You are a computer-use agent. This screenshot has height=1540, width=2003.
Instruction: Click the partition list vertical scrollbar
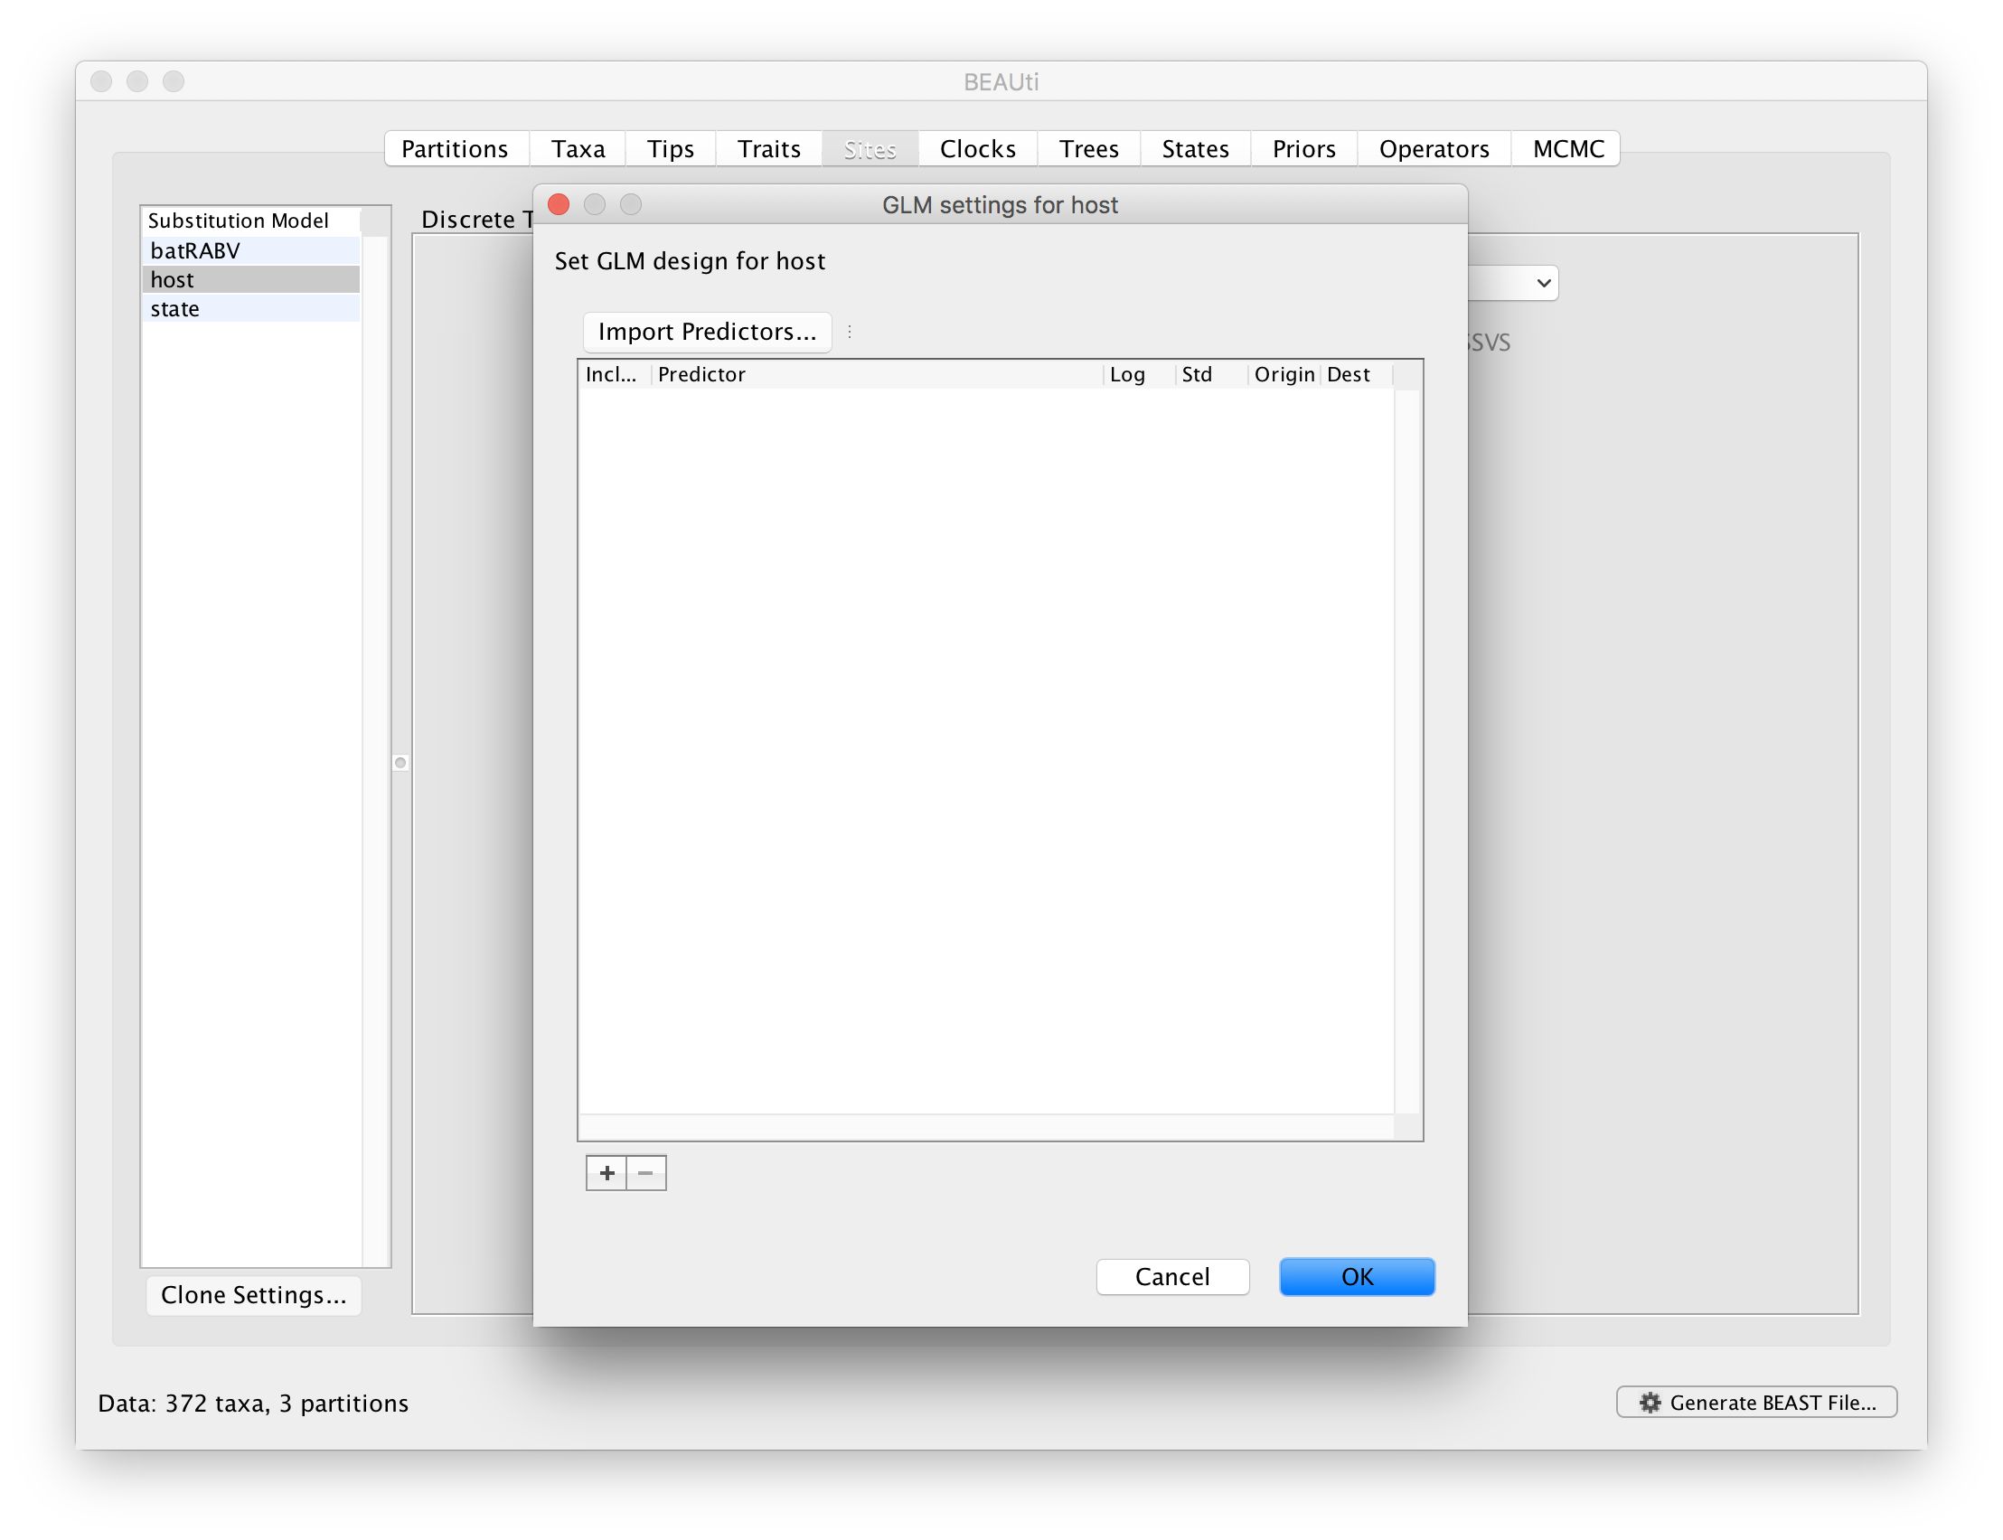(375, 752)
